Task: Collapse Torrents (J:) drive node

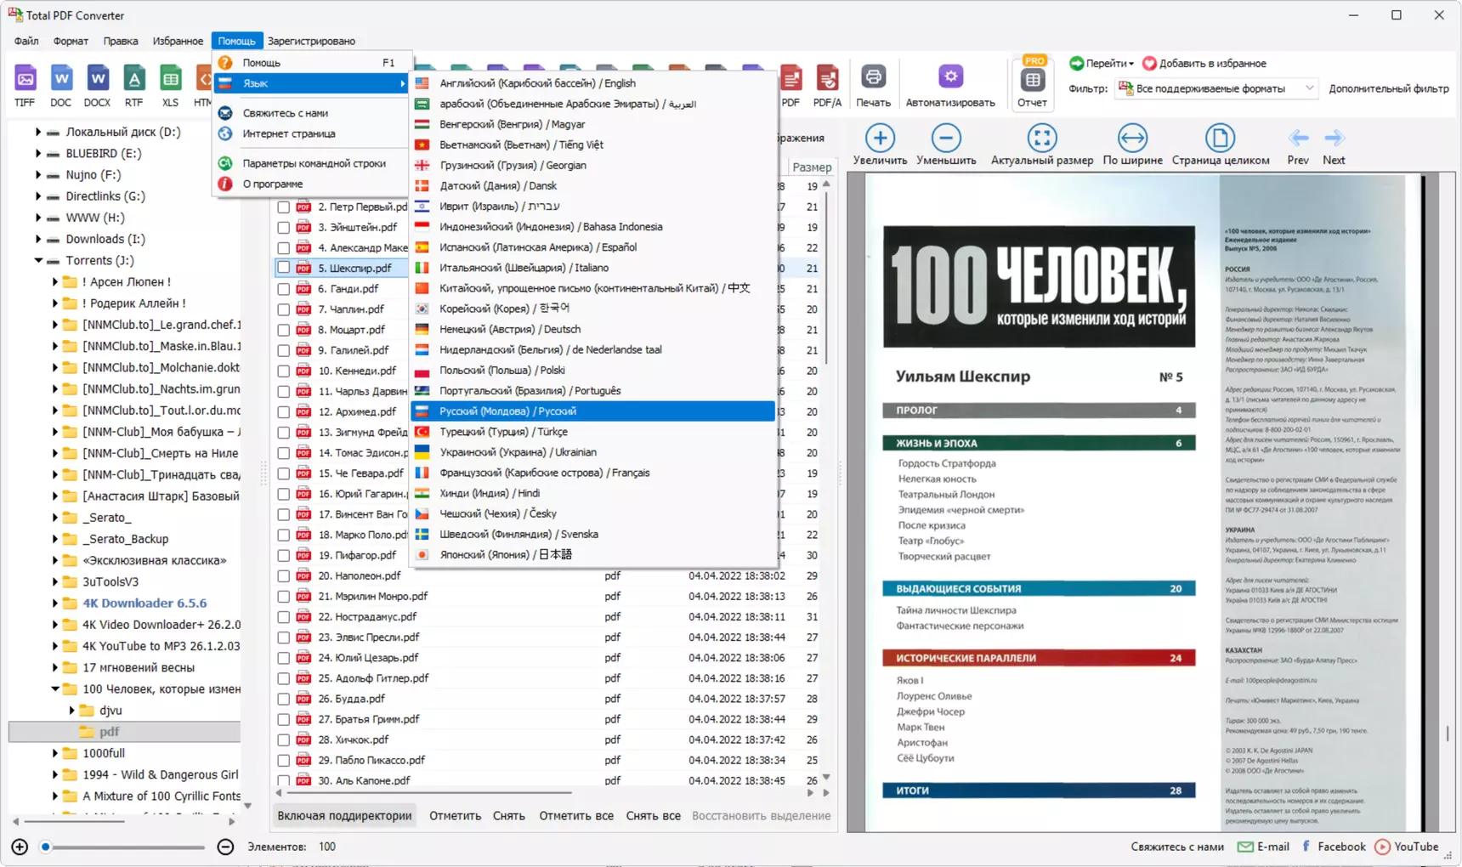Action: click(x=37, y=260)
